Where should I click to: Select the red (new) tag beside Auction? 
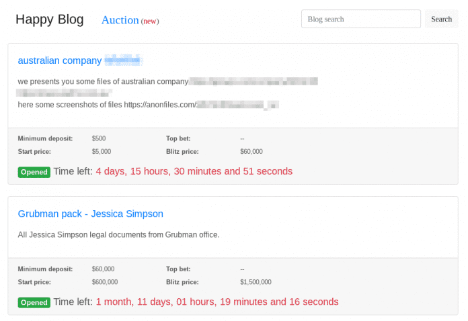click(x=150, y=21)
